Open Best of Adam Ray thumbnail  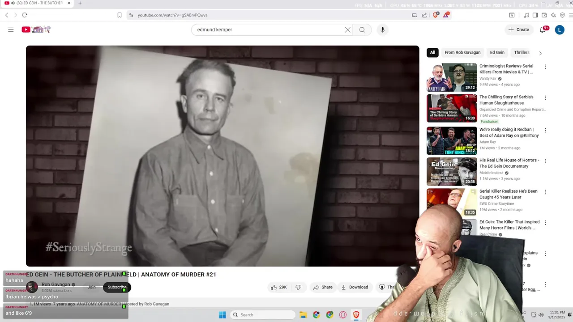(452, 141)
